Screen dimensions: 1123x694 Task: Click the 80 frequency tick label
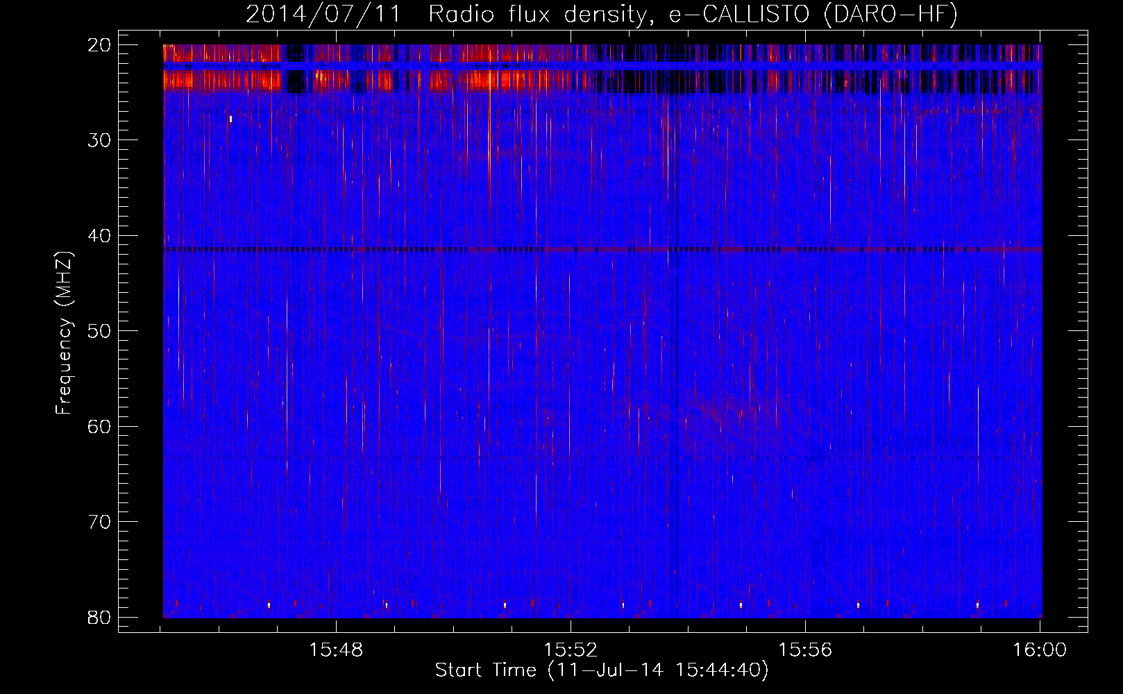(x=100, y=617)
